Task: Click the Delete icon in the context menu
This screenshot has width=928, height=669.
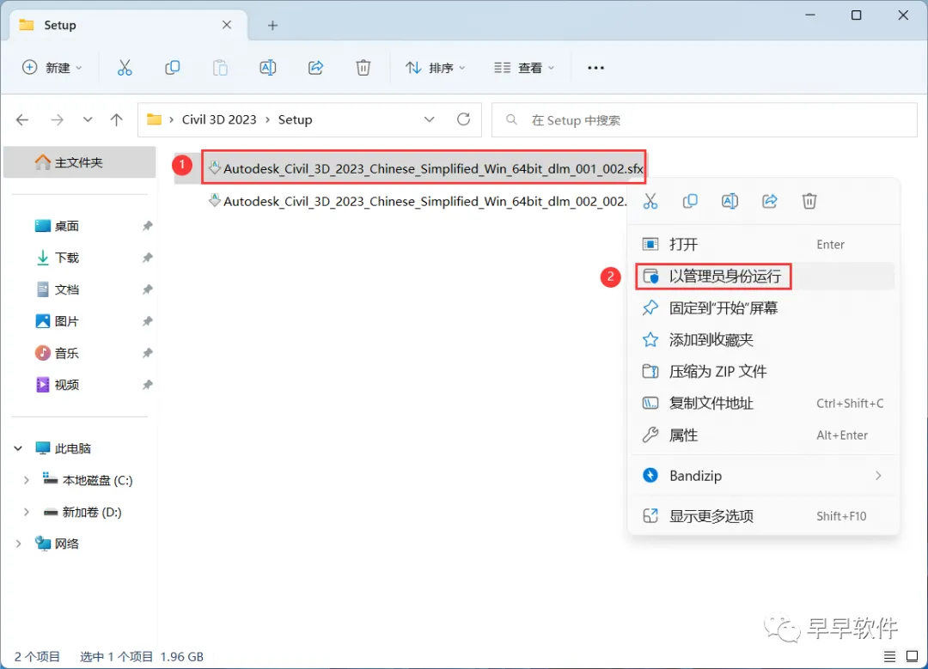Action: pyautogui.click(x=809, y=201)
